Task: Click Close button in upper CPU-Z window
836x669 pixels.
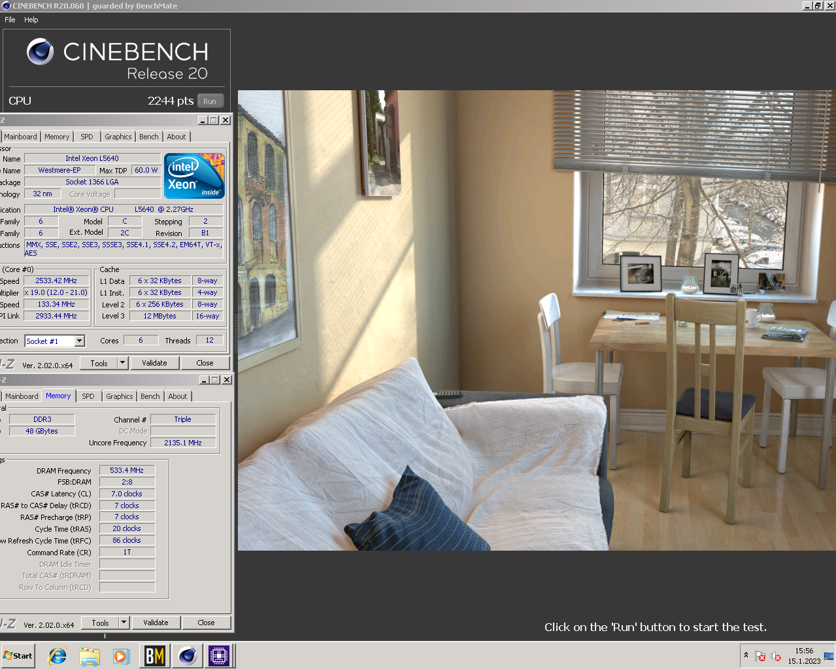Action: coord(205,363)
